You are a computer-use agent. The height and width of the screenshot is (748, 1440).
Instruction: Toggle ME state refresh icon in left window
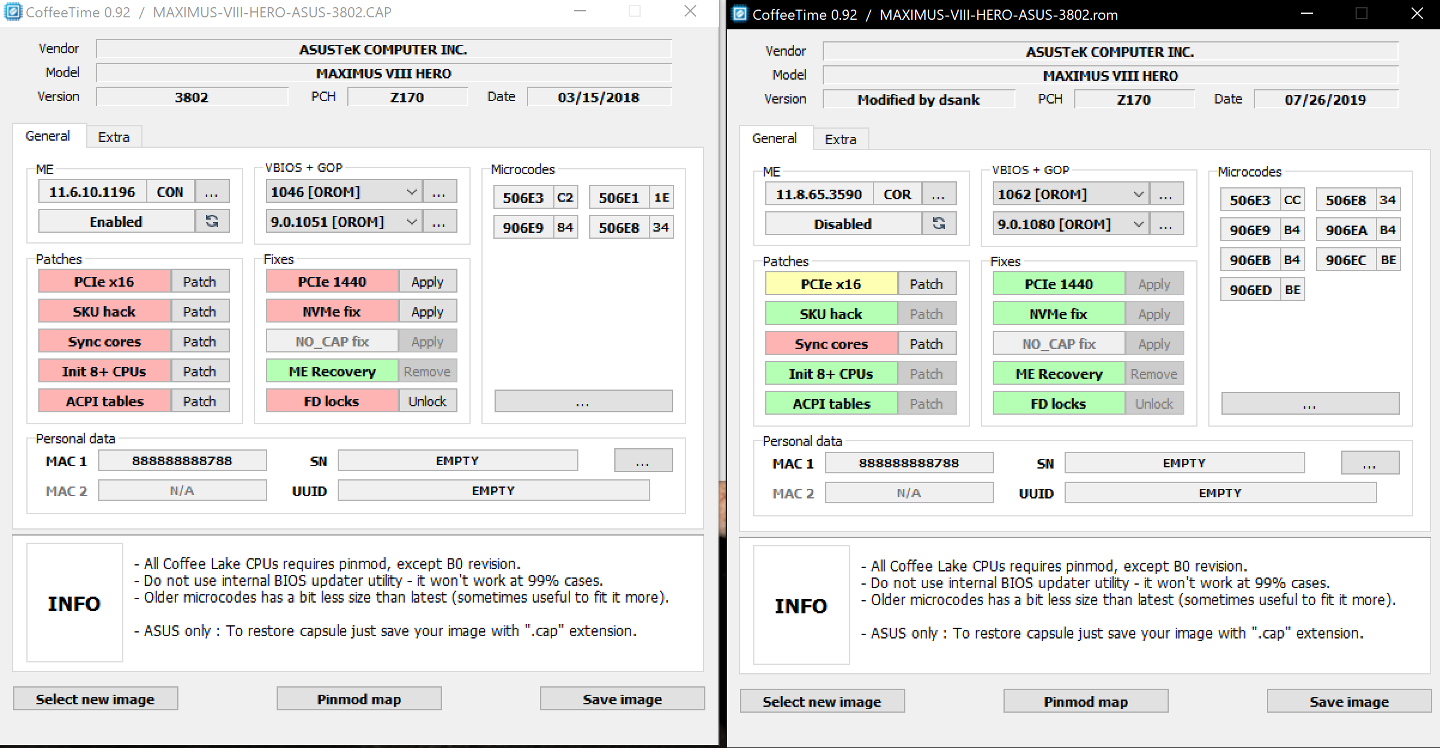coord(212,221)
